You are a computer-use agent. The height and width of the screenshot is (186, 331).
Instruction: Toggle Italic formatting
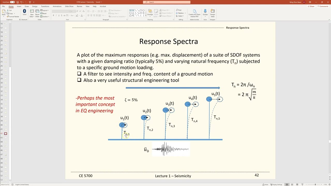click(56, 16)
